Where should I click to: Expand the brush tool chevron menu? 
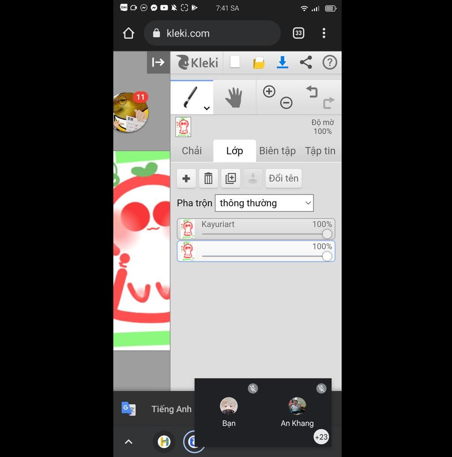(207, 109)
